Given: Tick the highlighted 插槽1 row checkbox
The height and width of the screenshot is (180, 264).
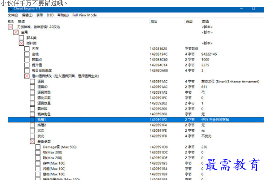Looking at the screenshot, I should click(32, 120).
